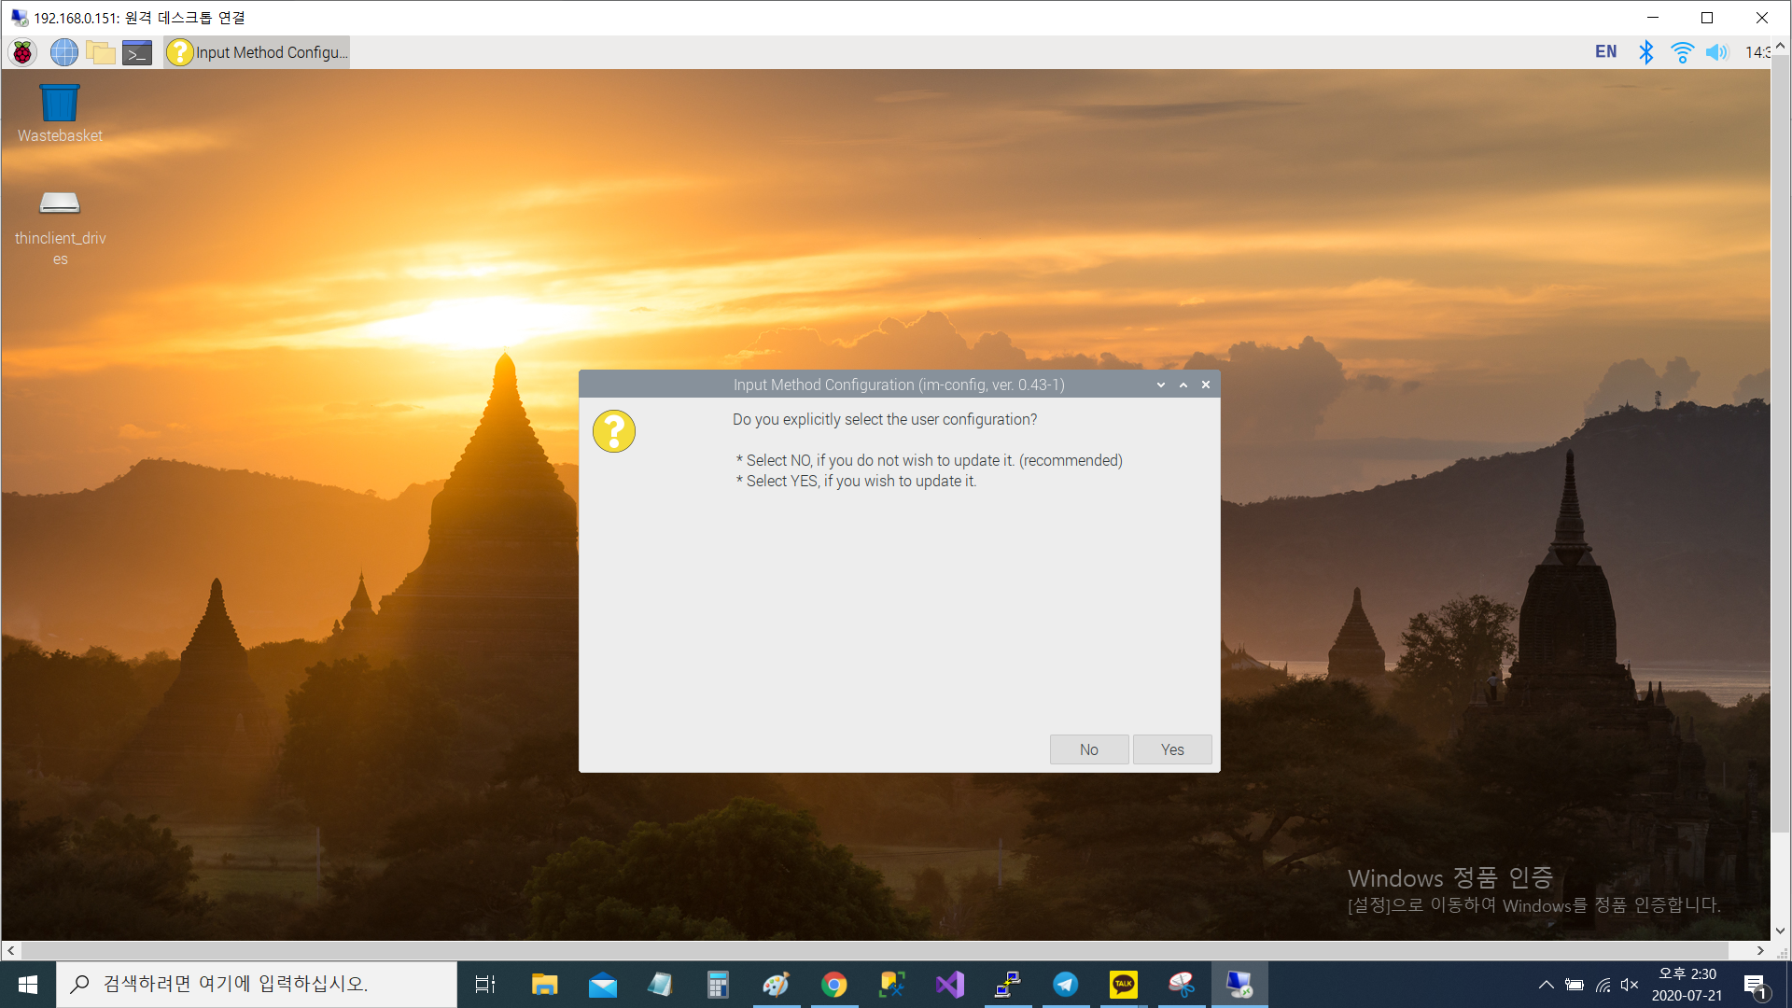Image resolution: width=1792 pixels, height=1008 pixels.
Task: Launch the web browser globe icon
Action: coord(63,52)
